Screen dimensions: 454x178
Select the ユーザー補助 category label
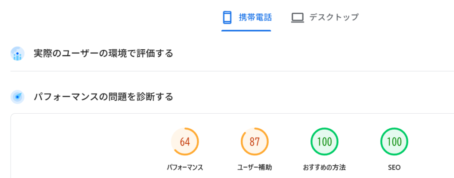click(254, 167)
